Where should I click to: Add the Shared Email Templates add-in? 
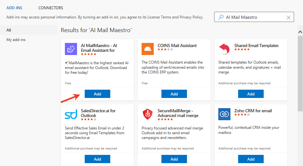251,94
